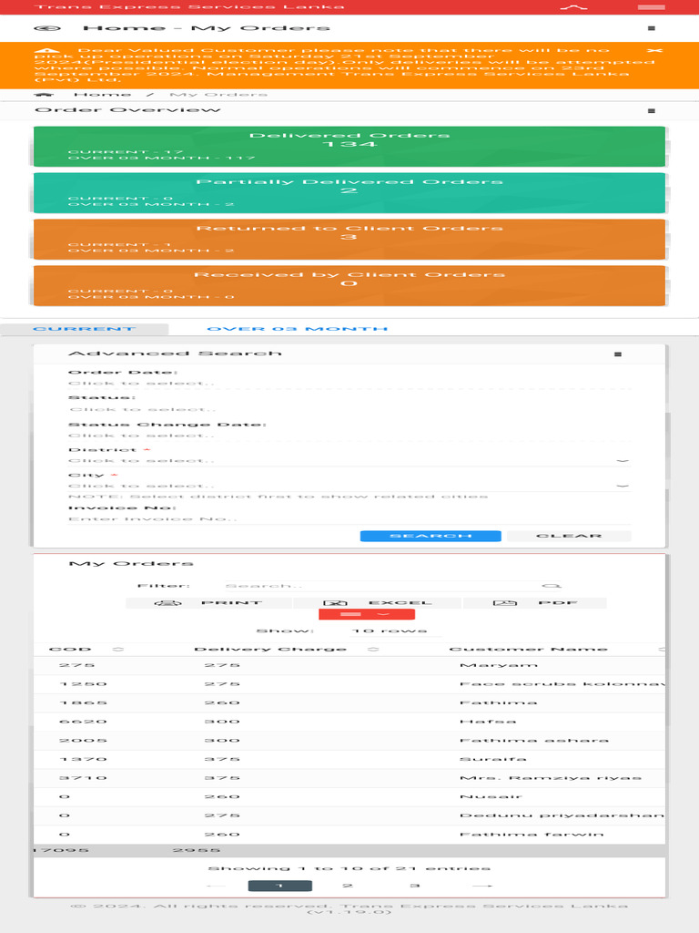This screenshot has width=699, height=933.
Task: Select the row for customer Maryam
Action: tap(349, 665)
